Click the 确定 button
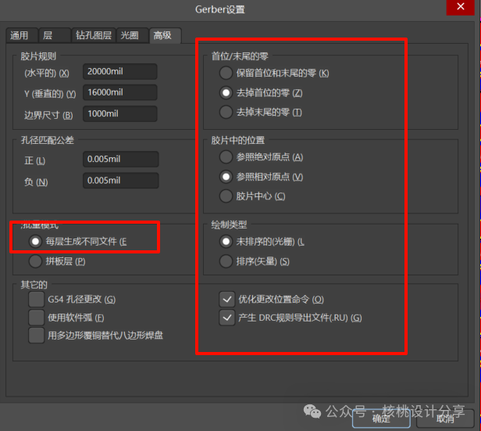The width and height of the screenshot is (481, 431). pos(381,418)
